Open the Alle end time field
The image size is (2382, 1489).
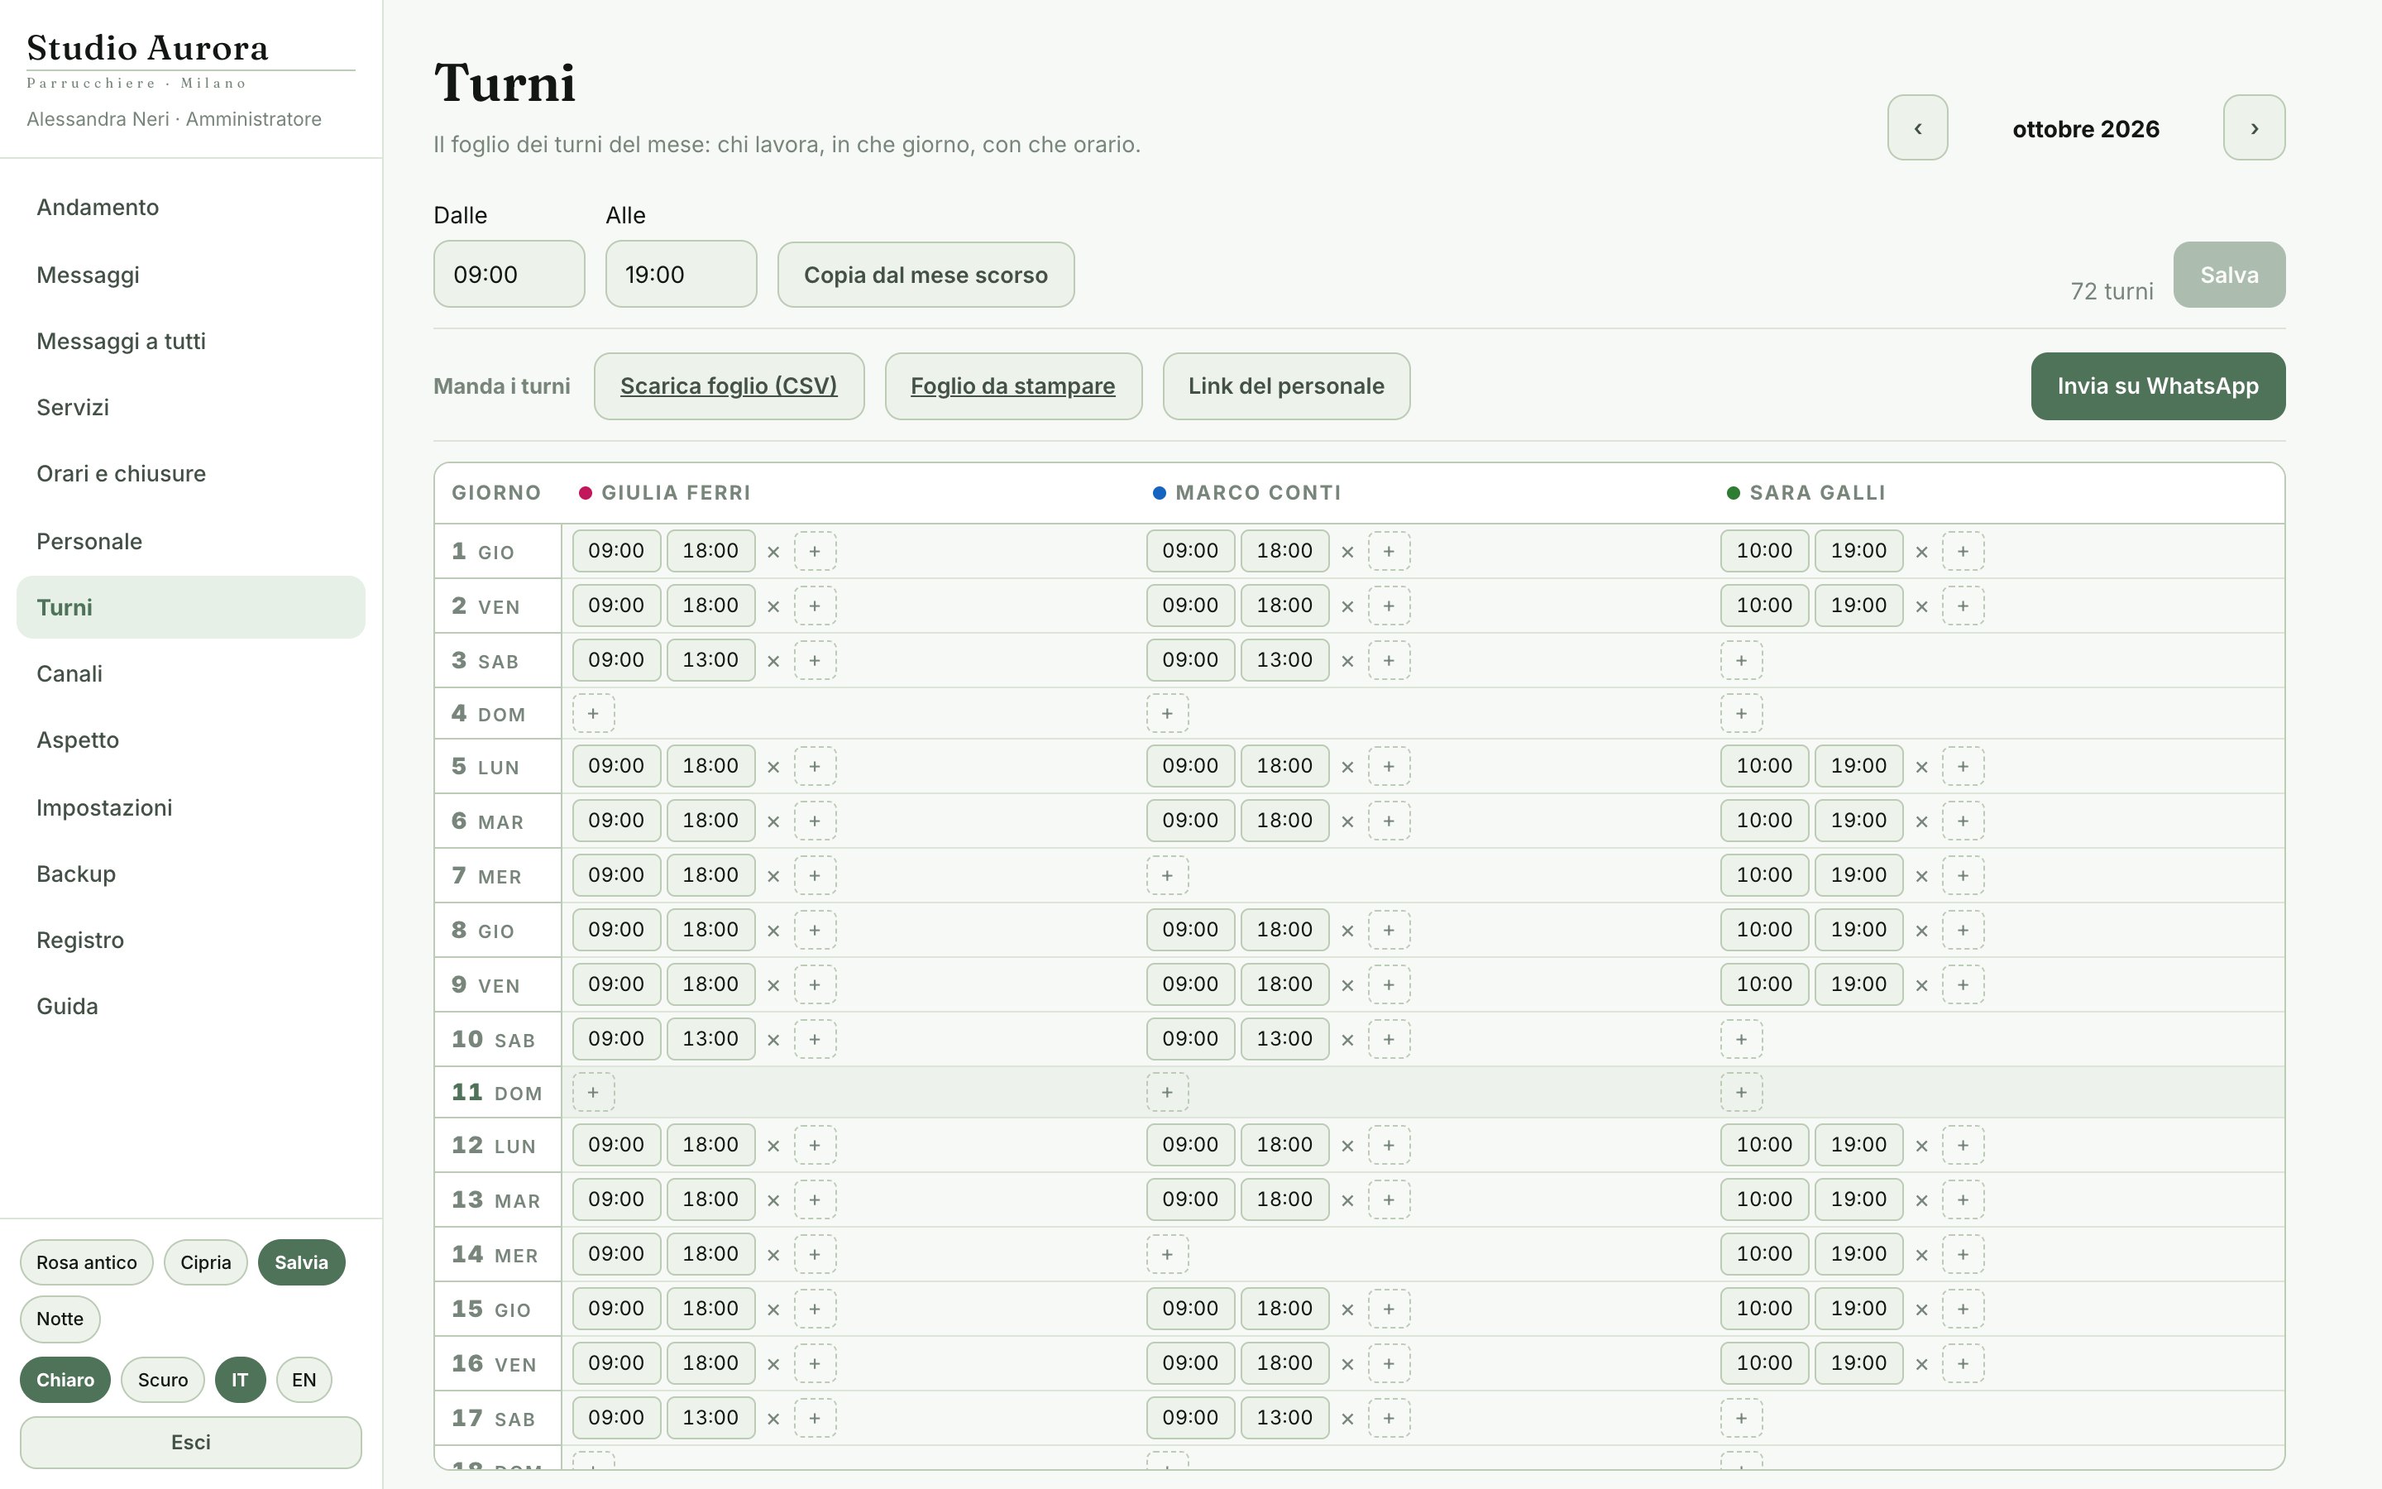[x=682, y=275]
